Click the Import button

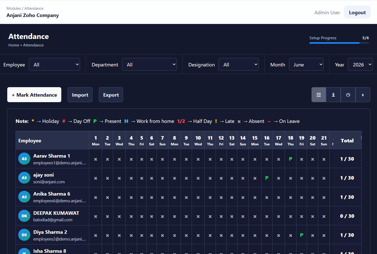[x=80, y=95]
